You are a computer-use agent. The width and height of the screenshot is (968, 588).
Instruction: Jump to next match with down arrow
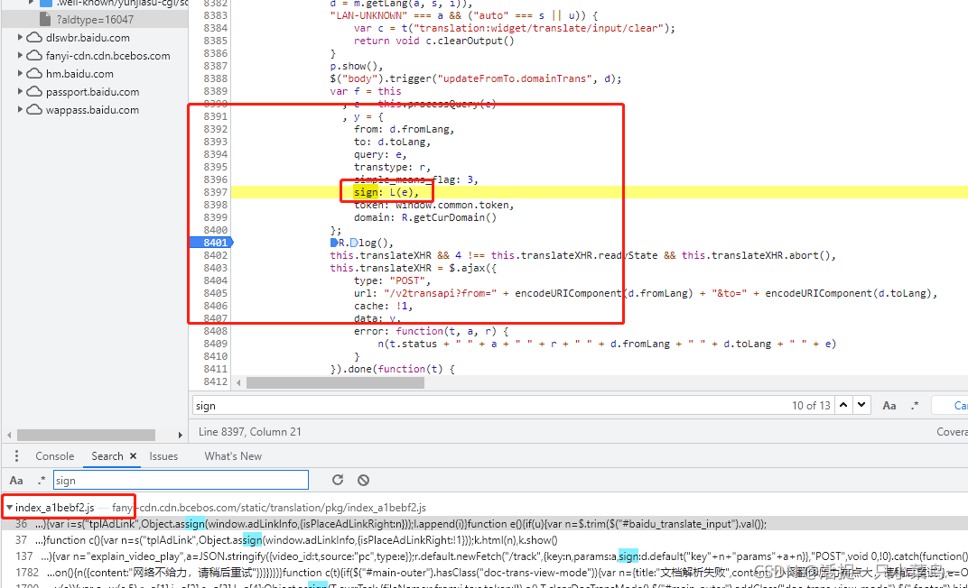pyautogui.click(x=861, y=406)
